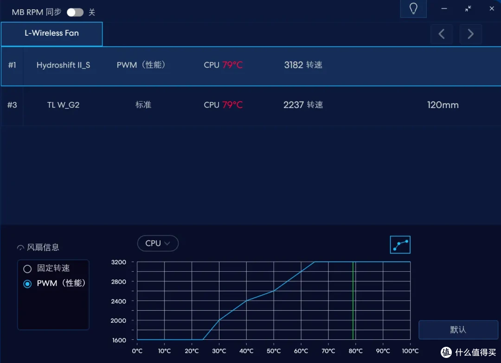501x363 pixels.
Task: Click CPU 79°C in TL W_G2 row
Action: coord(223,105)
